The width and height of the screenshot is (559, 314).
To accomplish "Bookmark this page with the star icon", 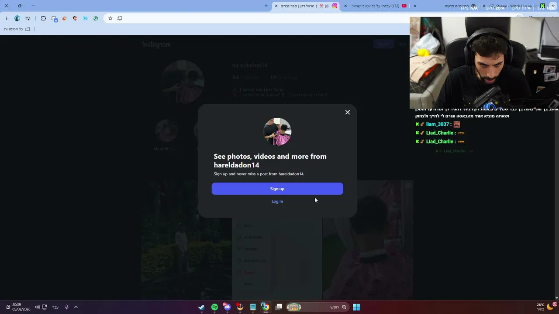I will [x=110, y=18].
